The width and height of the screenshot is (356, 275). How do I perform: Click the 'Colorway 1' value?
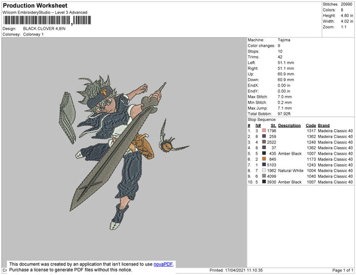point(33,34)
